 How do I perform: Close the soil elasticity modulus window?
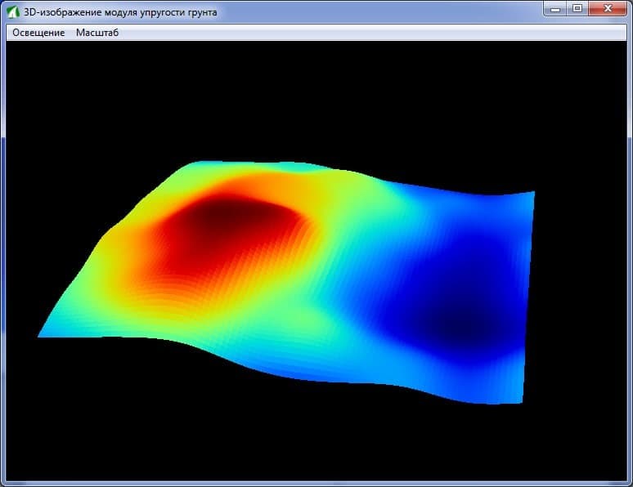pyautogui.click(x=608, y=8)
